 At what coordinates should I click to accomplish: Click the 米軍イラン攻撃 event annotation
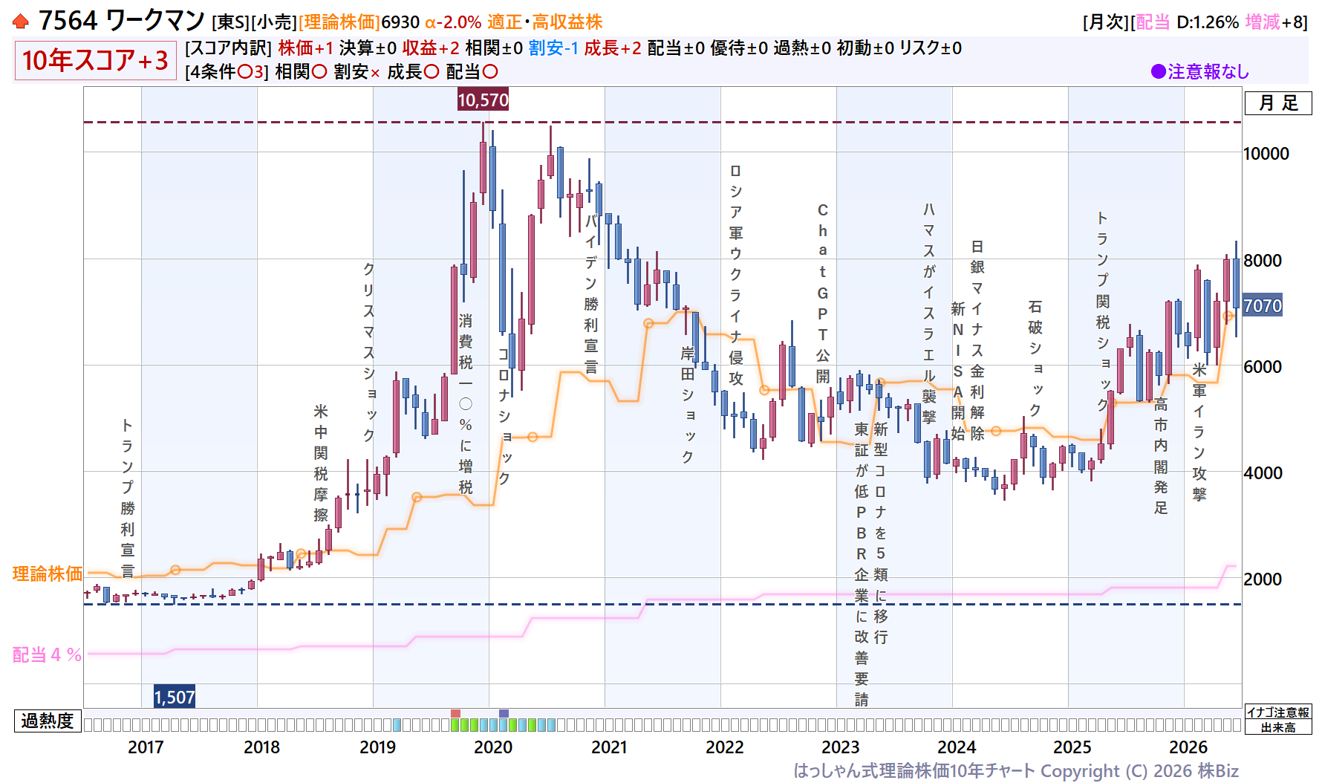tap(1199, 432)
